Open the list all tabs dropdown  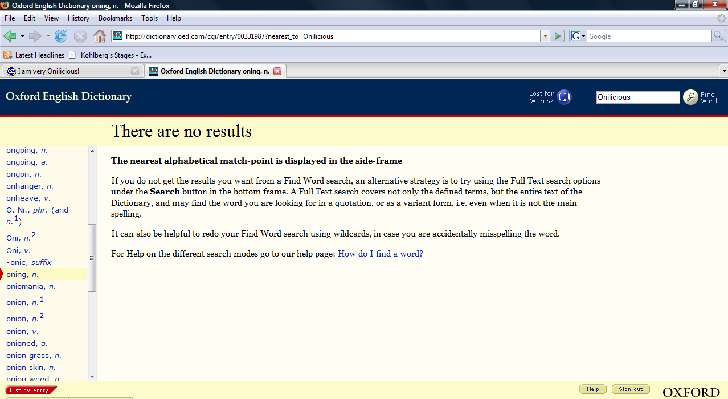pos(723,71)
